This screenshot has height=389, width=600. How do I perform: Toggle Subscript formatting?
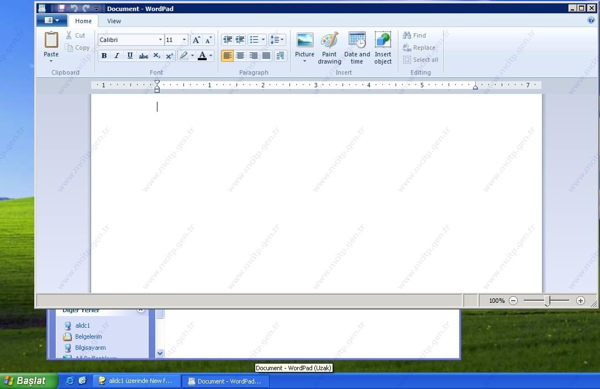(x=156, y=55)
